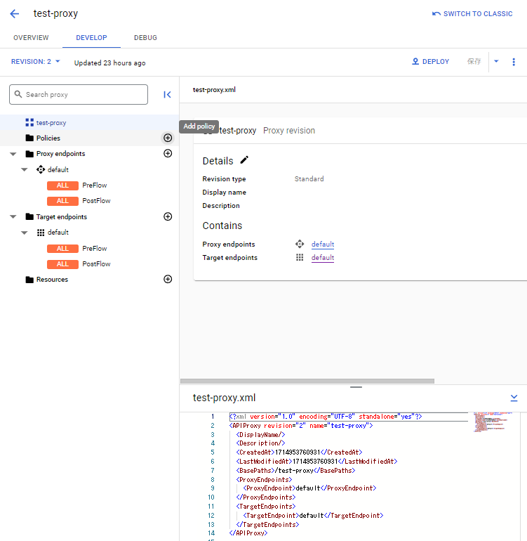This screenshot has height=541, width=527.
Task: Open the save options dropdown arrow
Action: pos(496,61)
